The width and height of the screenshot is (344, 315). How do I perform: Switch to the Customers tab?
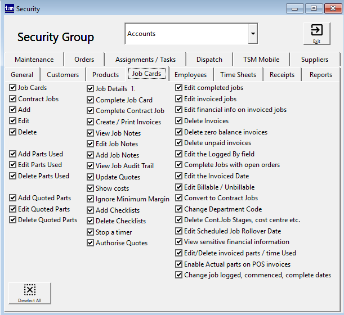coord(62,74)
